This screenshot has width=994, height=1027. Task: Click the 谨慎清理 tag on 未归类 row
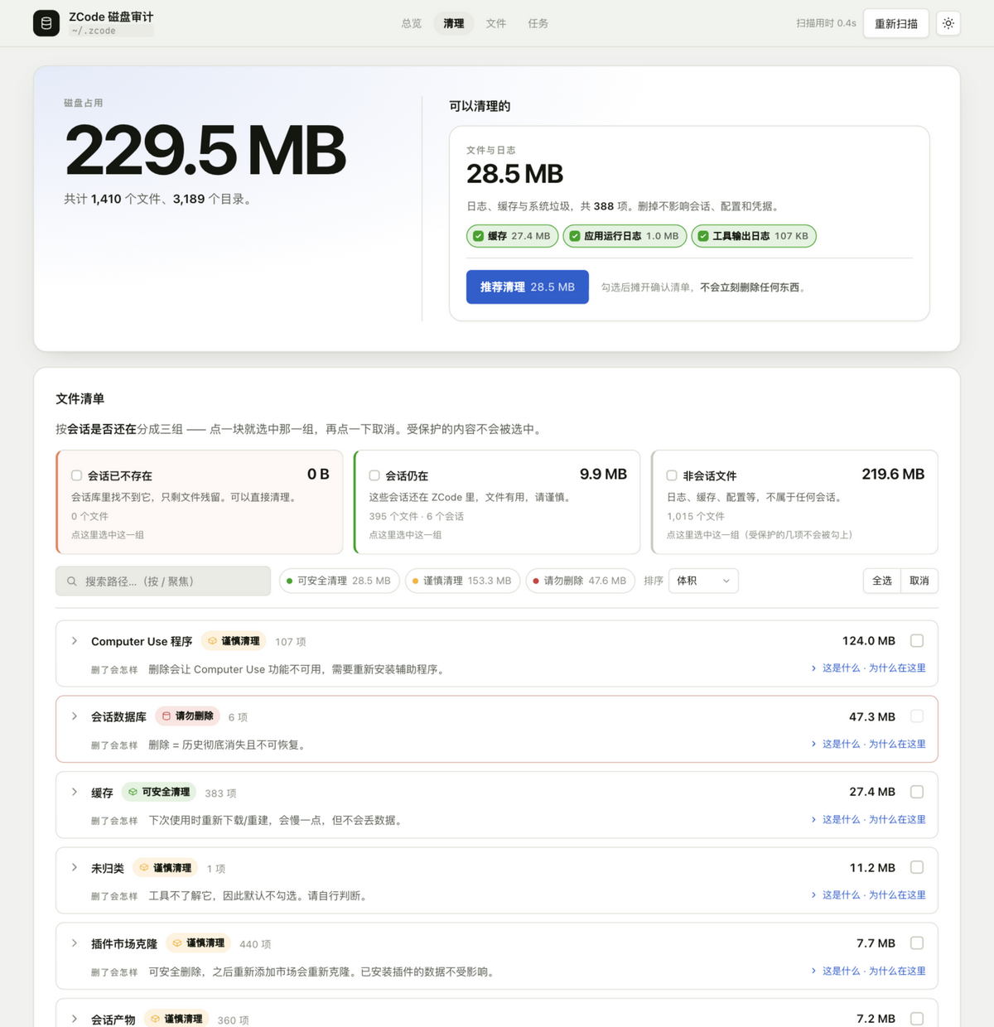166,868
